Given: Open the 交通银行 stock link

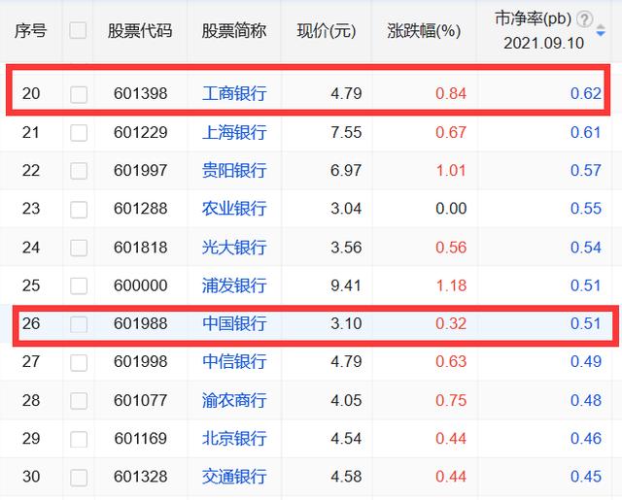Looking at the screenshot, I should (234, 477).
